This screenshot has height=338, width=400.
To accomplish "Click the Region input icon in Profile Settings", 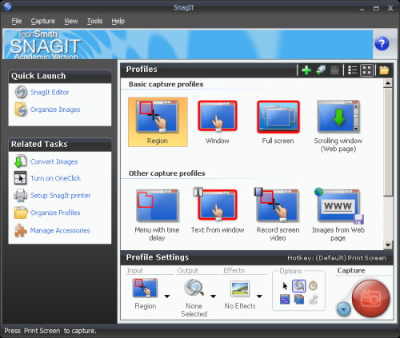I will coord(145,288).
